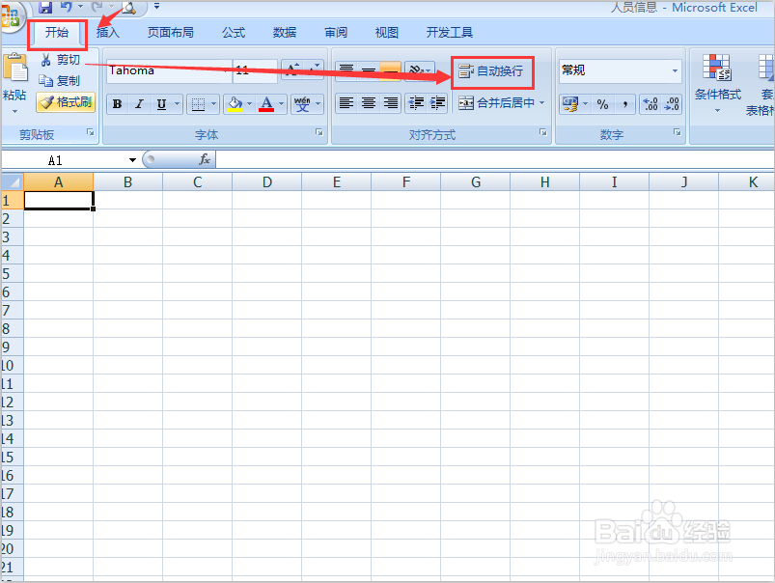Screen dimensions: 775x583
Task: Click the Print Preview icon in quick access toolbar
Action: coord(128,7)
